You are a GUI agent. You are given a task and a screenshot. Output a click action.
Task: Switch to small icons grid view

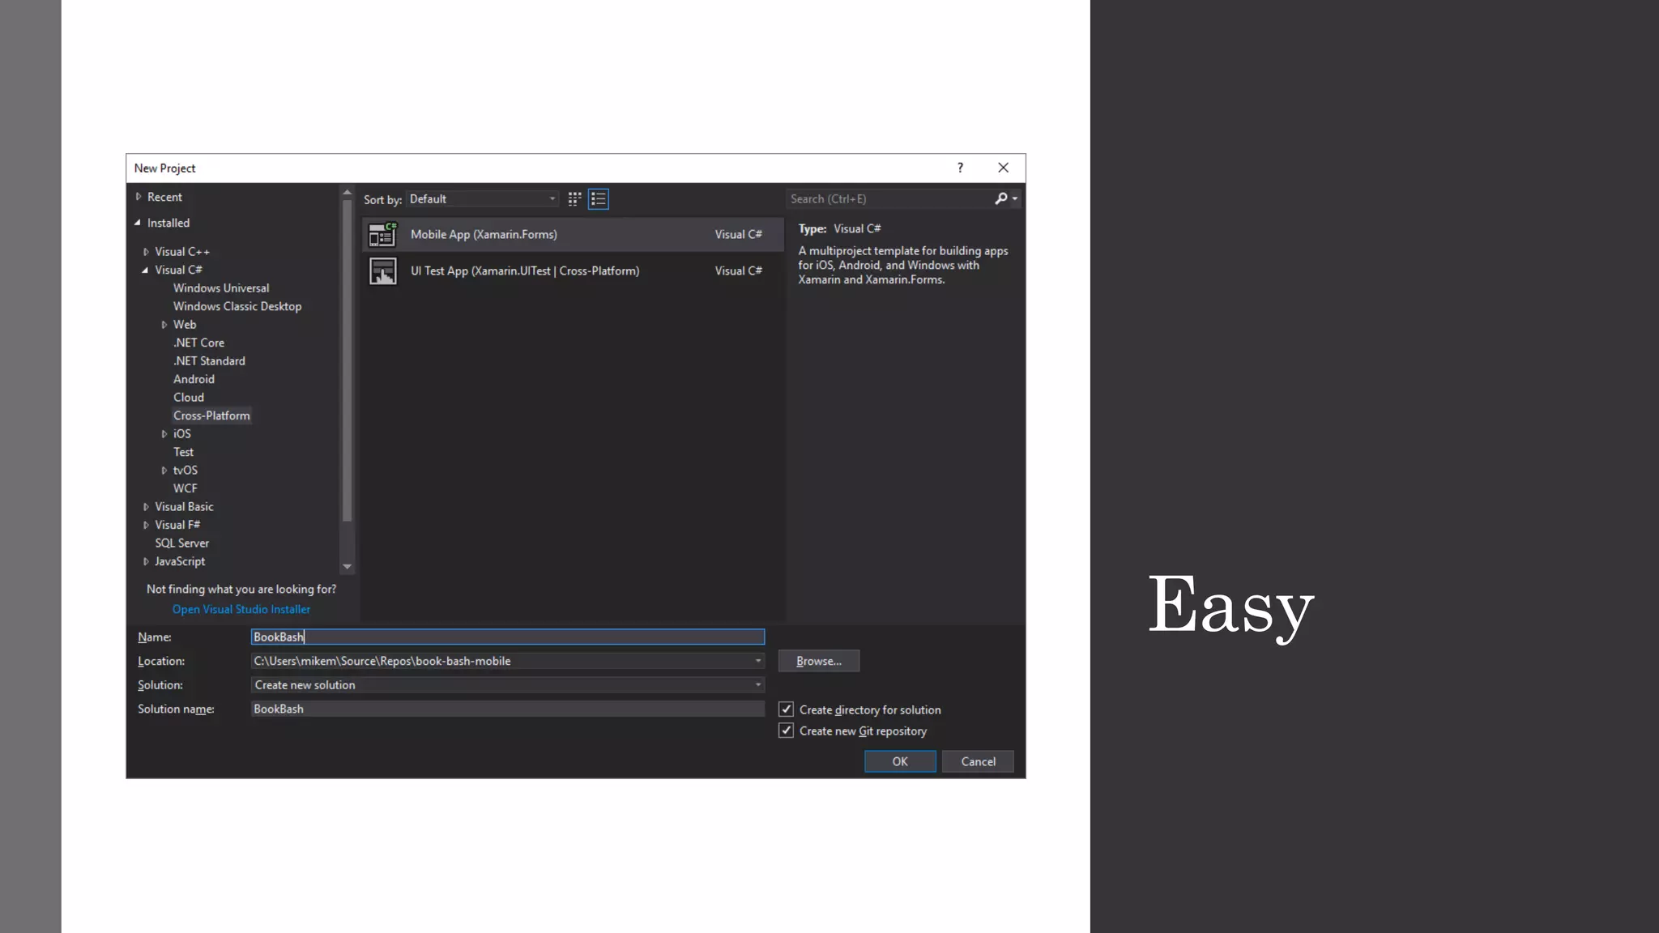coord(574,199)
